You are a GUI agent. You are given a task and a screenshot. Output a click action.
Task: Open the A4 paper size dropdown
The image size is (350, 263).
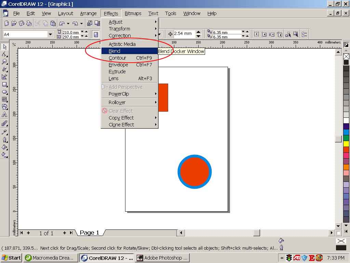click(51, 34)
